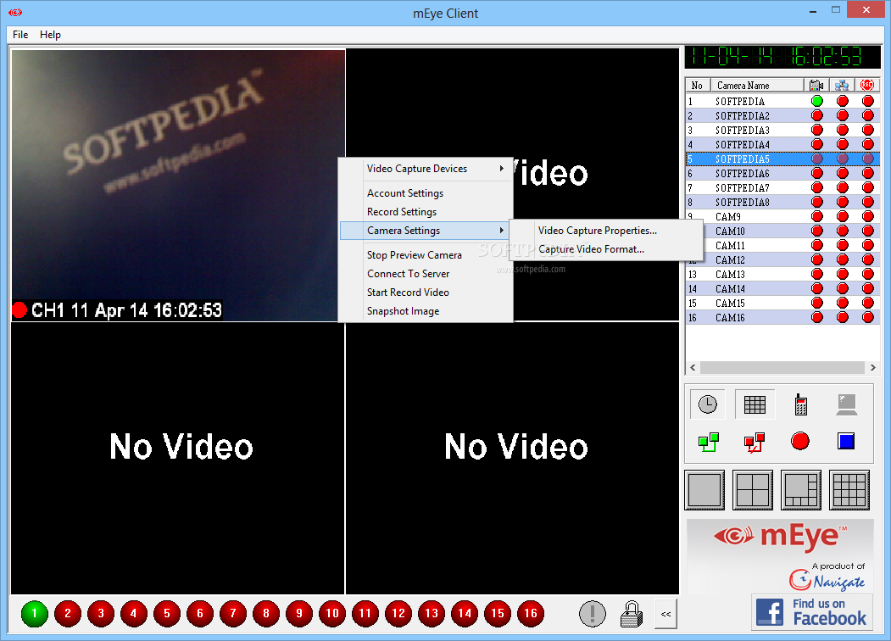
Task: Select channel 8 red button
Action: click(266, 614)
